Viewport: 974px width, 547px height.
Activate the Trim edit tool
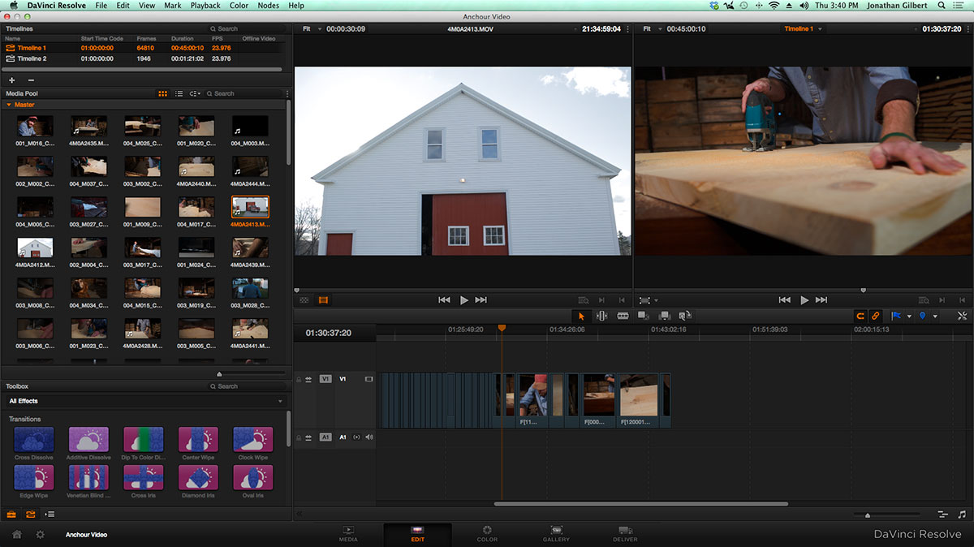[x=601, y=316]
